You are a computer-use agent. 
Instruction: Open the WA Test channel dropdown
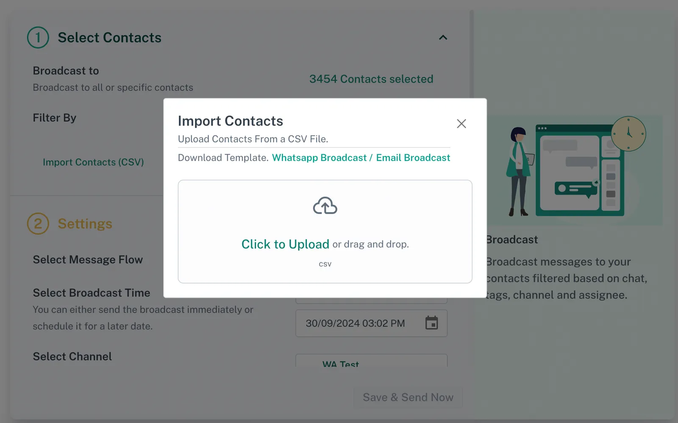[x=371, y=362]
